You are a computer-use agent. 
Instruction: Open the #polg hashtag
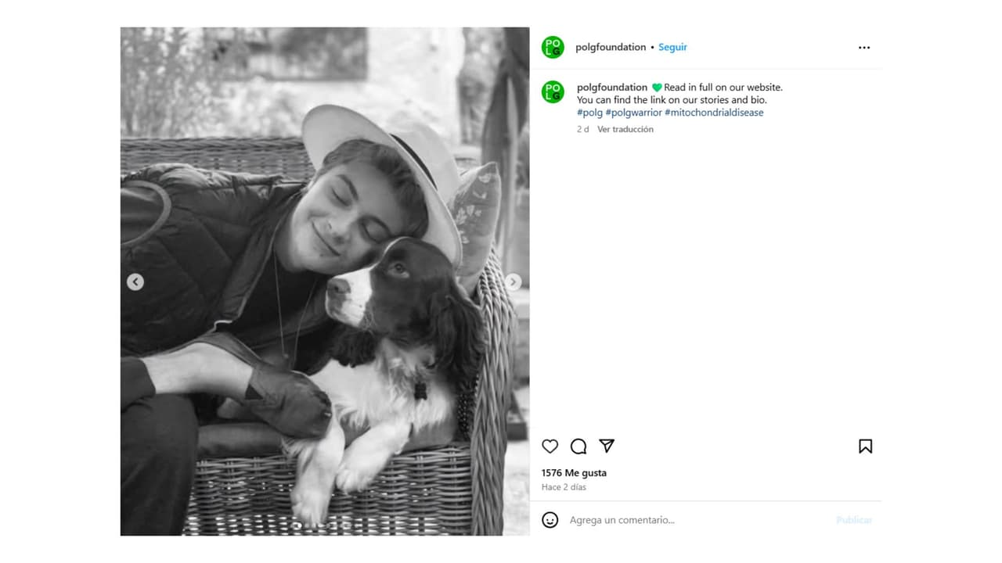pyautogui.click(x=589, y=113)
